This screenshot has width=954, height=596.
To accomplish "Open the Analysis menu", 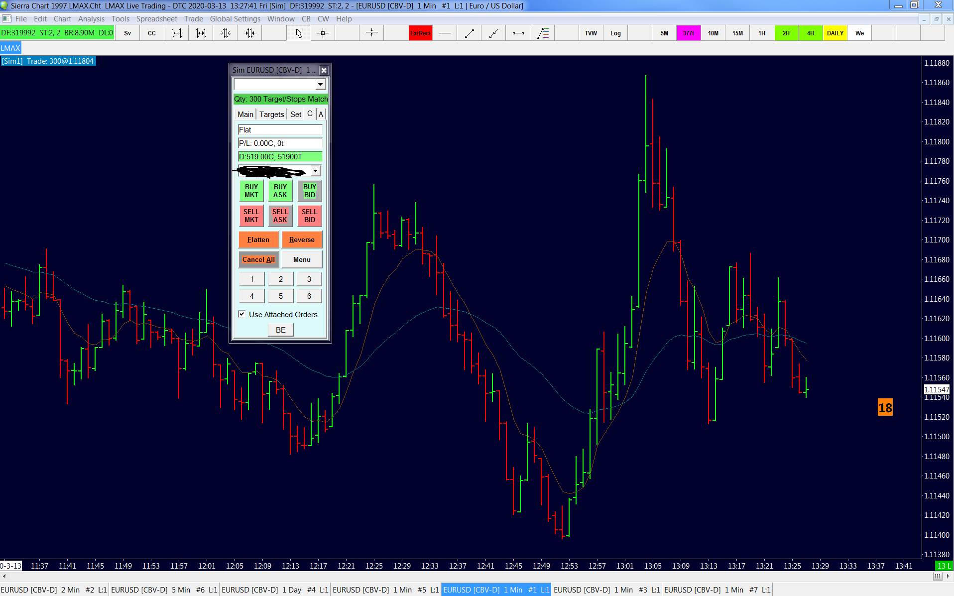I will tap(91, 19).
